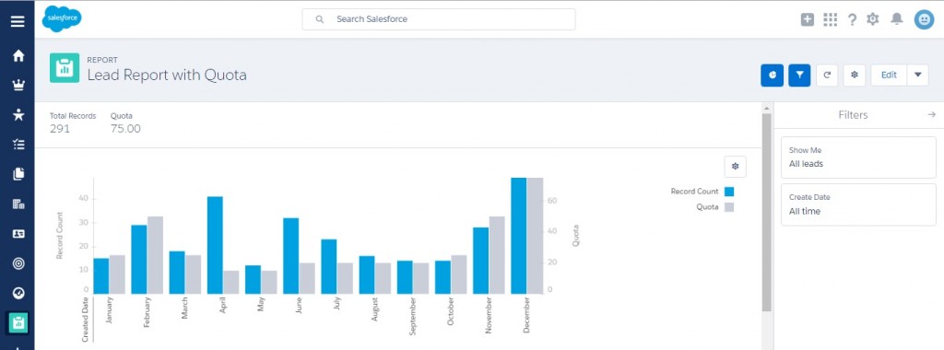Toggle the report chart button

(772, 76)
